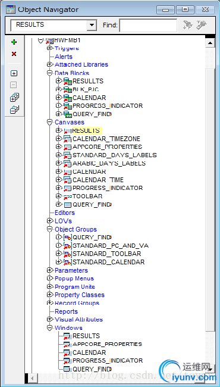Click the red X Delete button
Screen dimensions: 220x387
pyautogui.click(x=14, y=54)
